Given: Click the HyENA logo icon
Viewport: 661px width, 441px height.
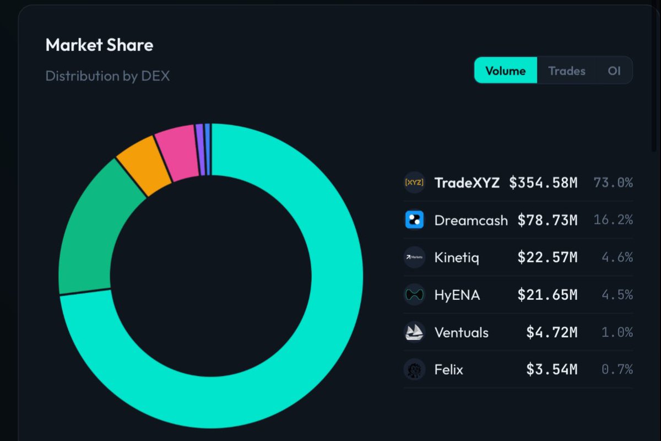Looking at the screenshot, I should point(414,295).
